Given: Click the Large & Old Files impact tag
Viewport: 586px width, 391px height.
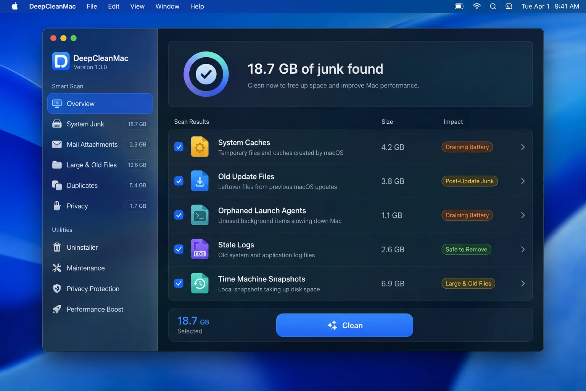Looking at the screenshot, I should tap(468, 283).
